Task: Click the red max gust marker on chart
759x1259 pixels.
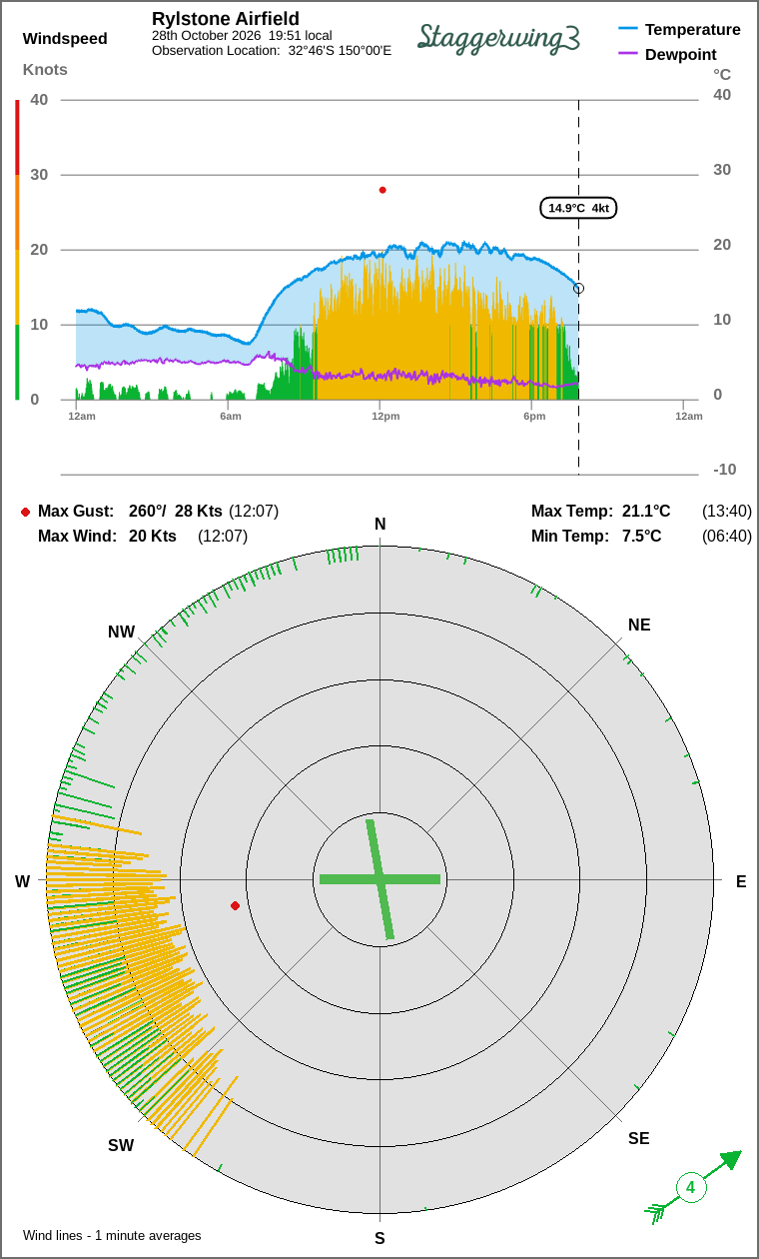Action: coord(382,190)
